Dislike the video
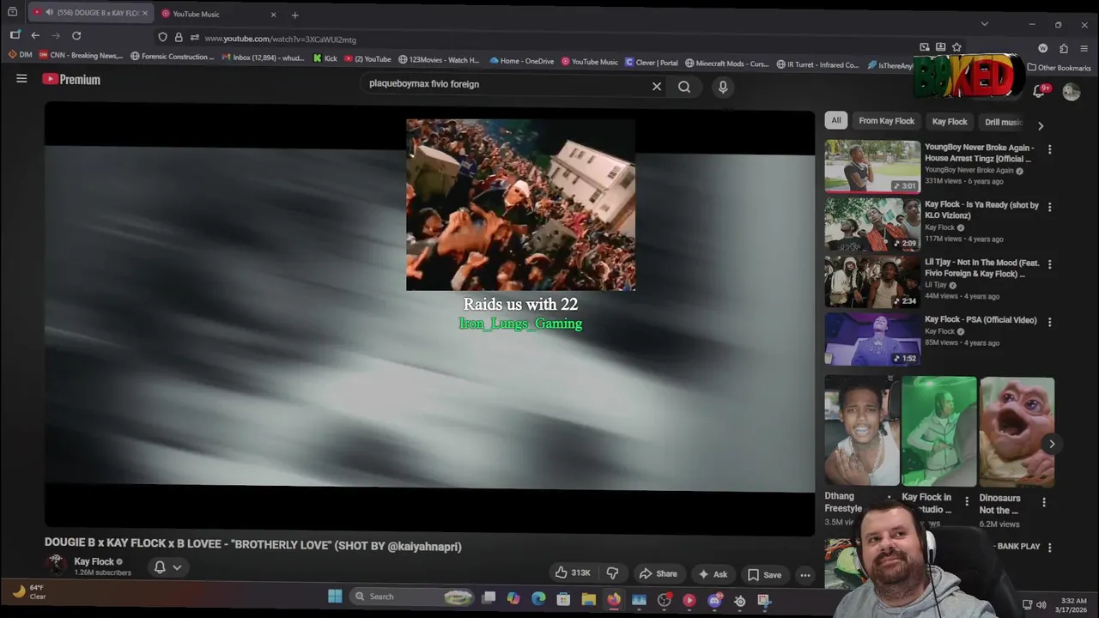The width and height of the screenshot is (1099, 618). pos(612,573)
